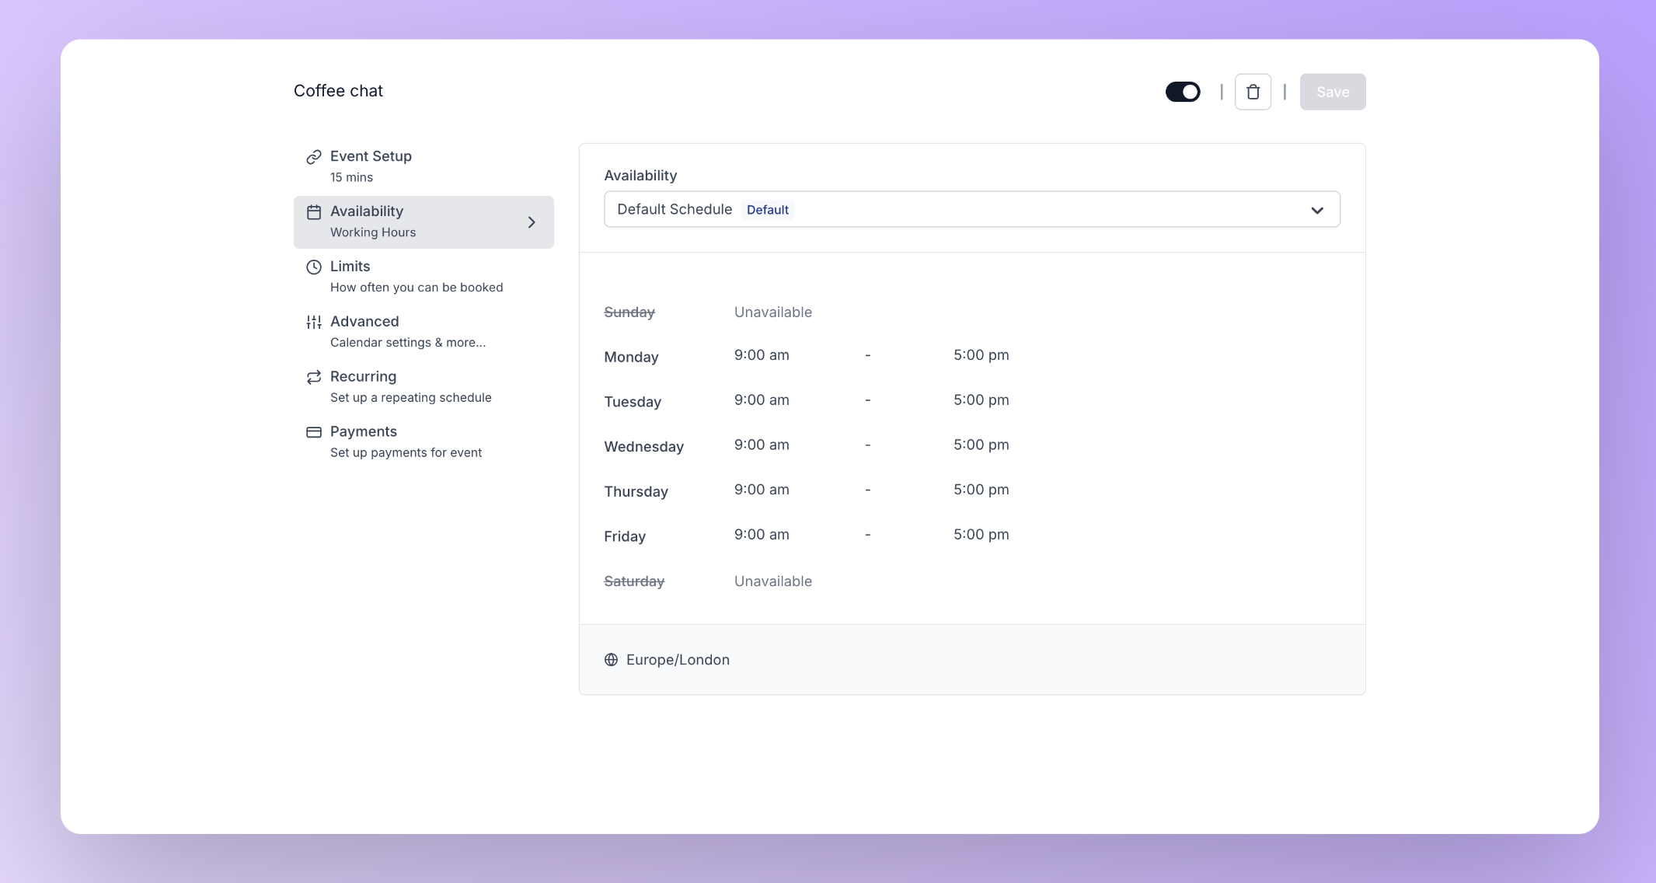Click the Save button
This screenshot has height=883, width=1656.
coord(1333,91)
